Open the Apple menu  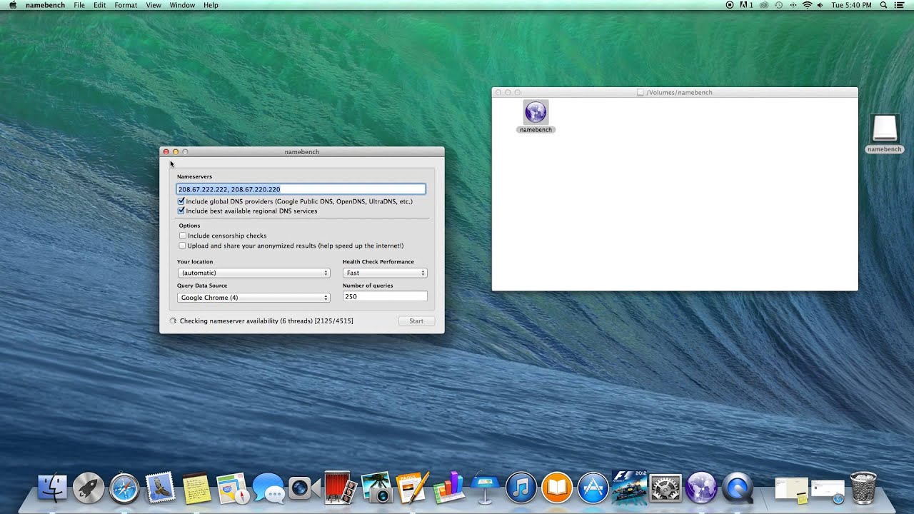click(12, 5)
